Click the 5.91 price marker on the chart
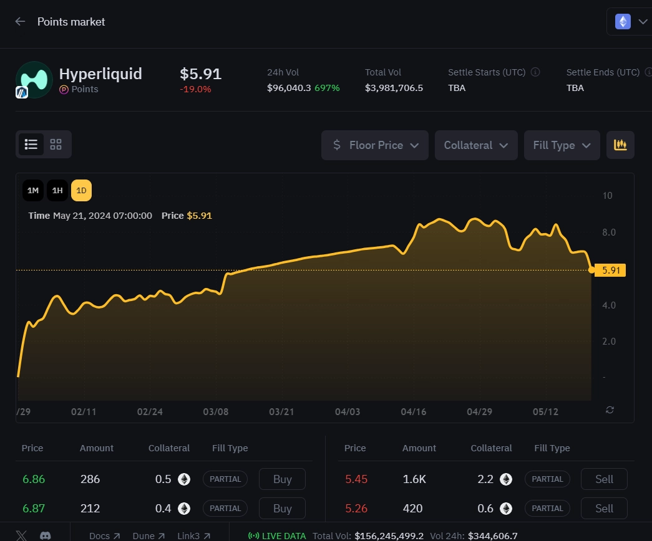This screenshot has width=652, height=541. pos(611,270)
